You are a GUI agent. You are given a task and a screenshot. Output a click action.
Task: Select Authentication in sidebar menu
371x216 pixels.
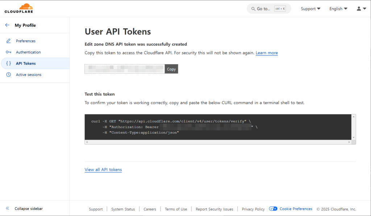pyautogui.click(x=28, y=52)
